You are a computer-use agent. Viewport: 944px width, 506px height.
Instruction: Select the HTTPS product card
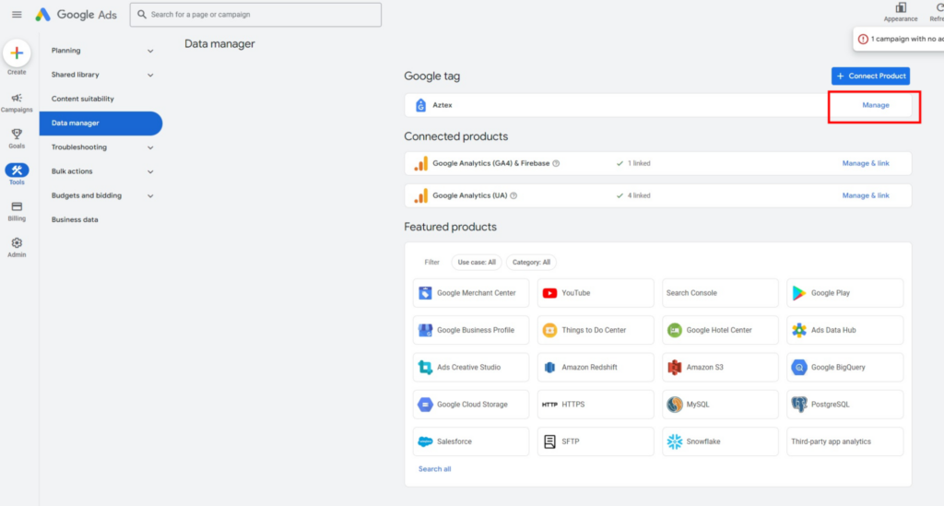[x=596, y=405]
